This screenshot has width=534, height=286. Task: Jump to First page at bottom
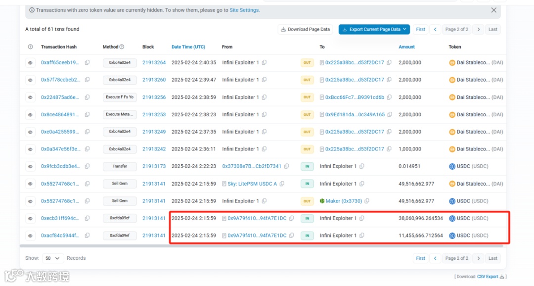(x=421, y=258)
